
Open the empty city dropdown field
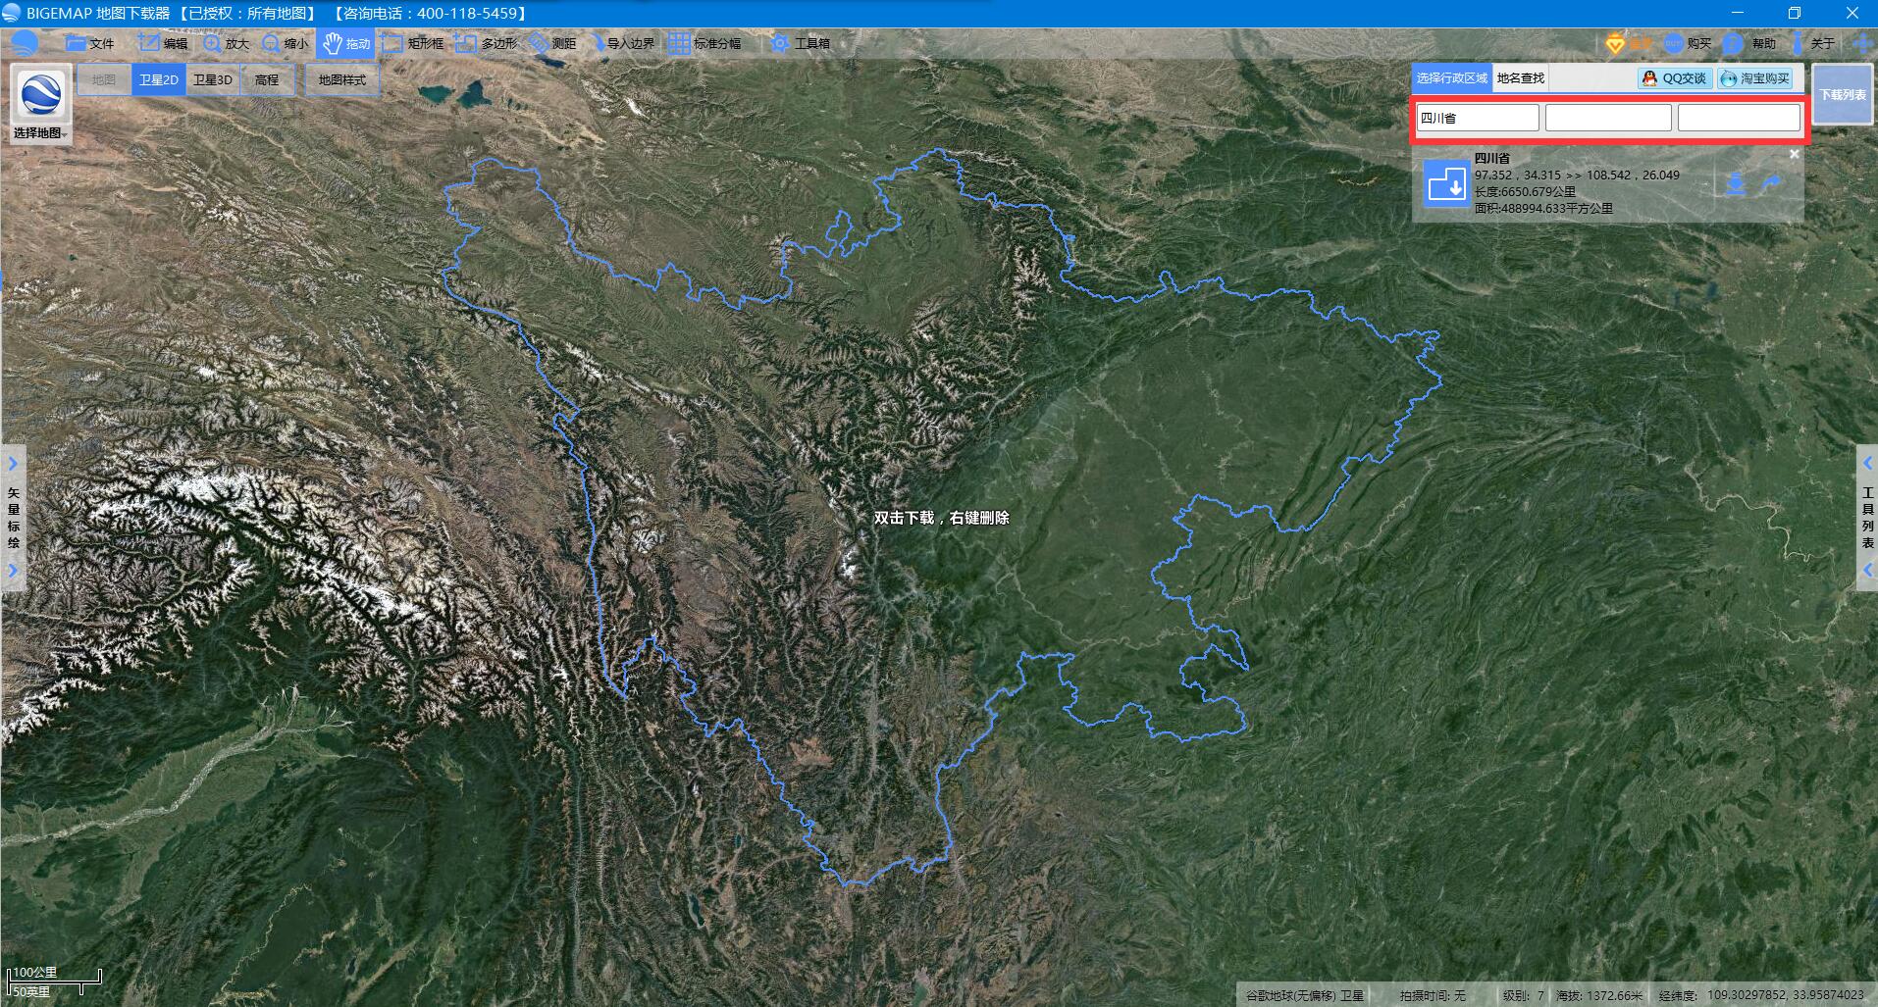pos(1608,118)
